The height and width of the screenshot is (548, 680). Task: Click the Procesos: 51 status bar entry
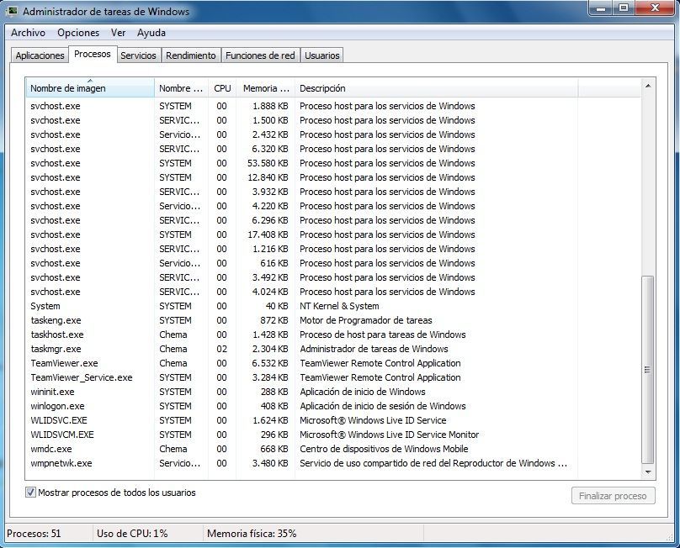pyautogui.click(x=34, y=533)
